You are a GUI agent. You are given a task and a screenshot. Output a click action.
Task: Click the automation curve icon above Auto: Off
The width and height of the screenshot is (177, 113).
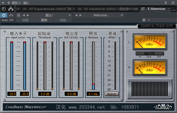coord(11,15)
